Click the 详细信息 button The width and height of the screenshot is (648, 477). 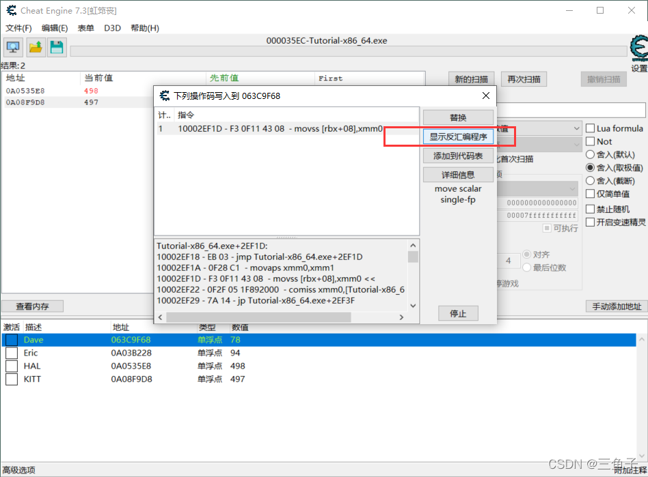(x=458, y=175)
